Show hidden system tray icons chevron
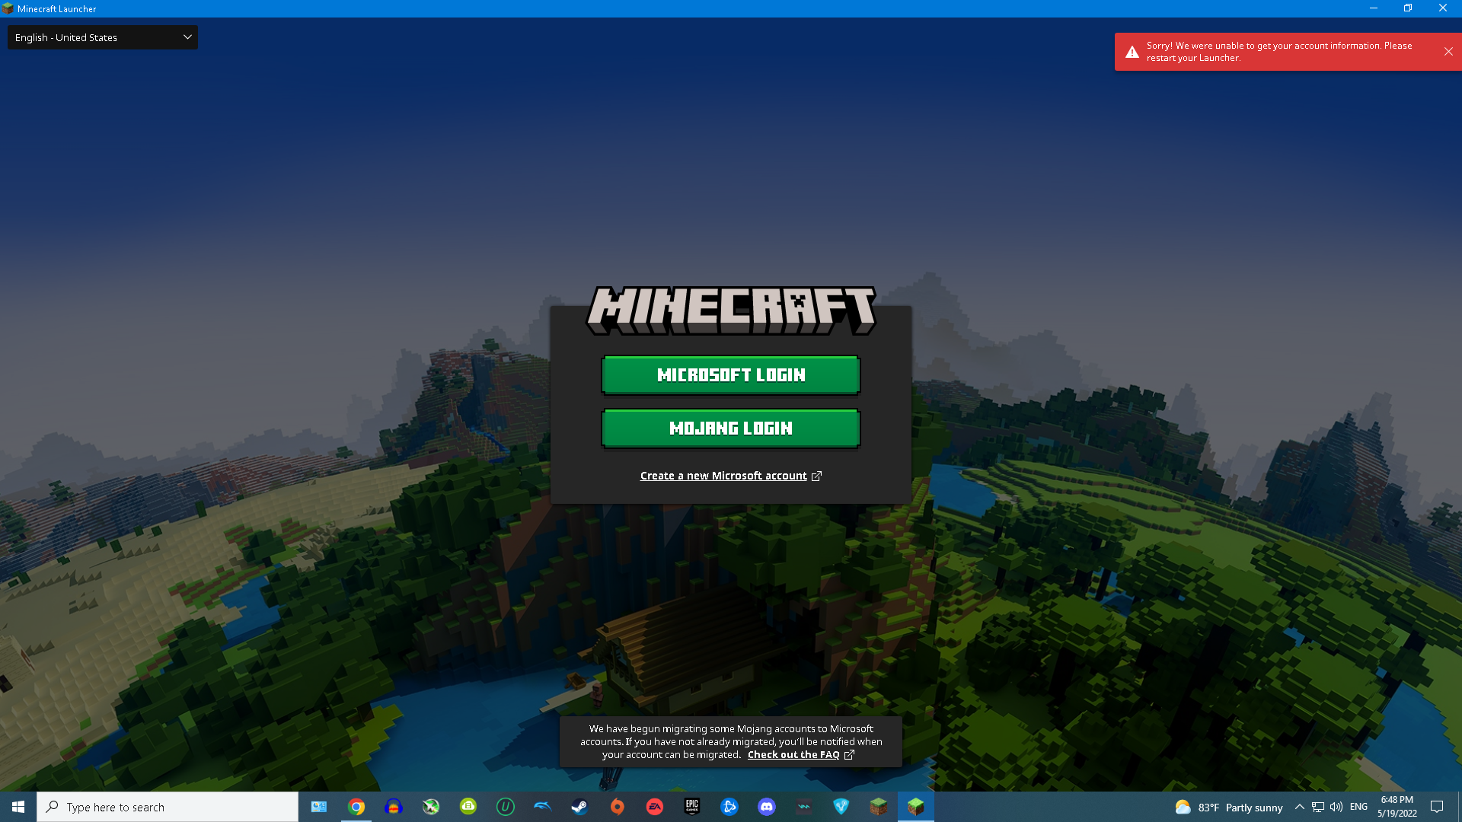 (x=1299, y=807)
